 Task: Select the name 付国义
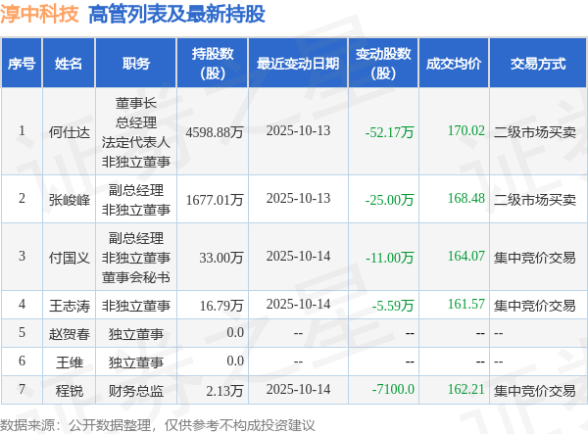click(70, 258)
